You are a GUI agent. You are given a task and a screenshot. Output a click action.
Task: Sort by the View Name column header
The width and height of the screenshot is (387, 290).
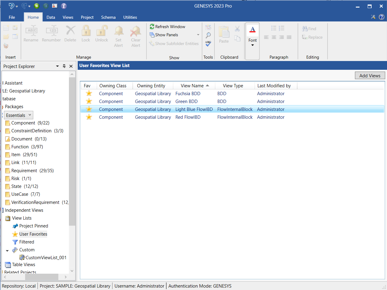[192, 86]
